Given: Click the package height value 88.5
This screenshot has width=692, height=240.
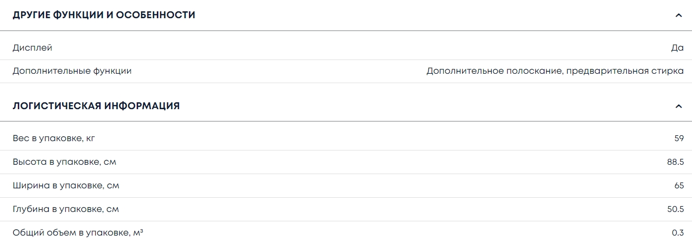Looking at the screenshot, I should [x=675, y=162].
